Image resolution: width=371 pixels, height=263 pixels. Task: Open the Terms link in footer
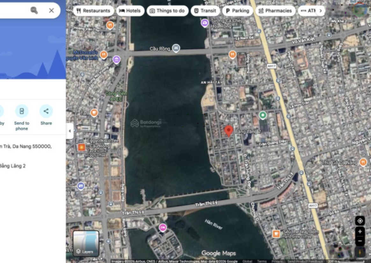click(x=262, y=261)
